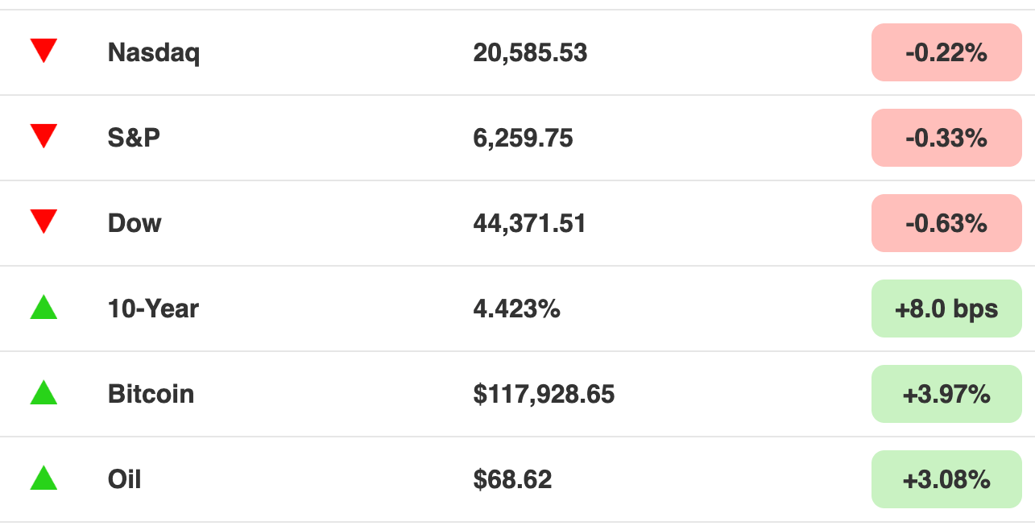Open the Nasdaq index name

pos(154,53)
